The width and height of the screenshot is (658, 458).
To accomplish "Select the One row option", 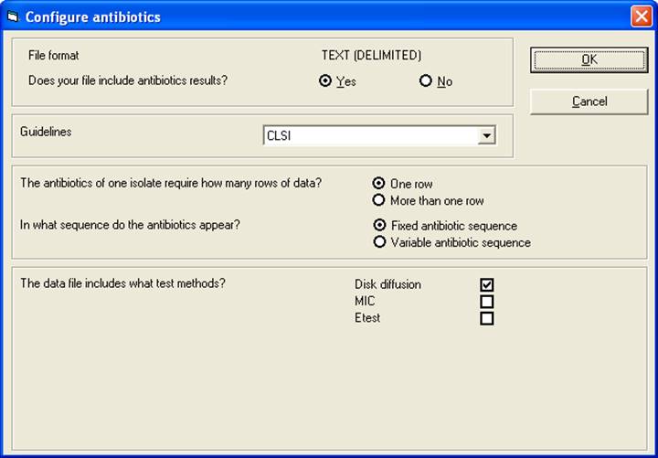I will pos(379,184).
